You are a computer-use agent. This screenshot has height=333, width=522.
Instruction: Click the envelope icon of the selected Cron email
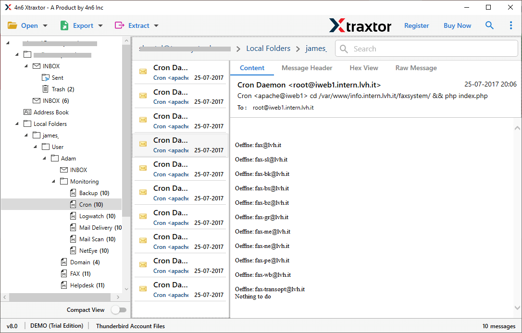[x=143, y=144]
